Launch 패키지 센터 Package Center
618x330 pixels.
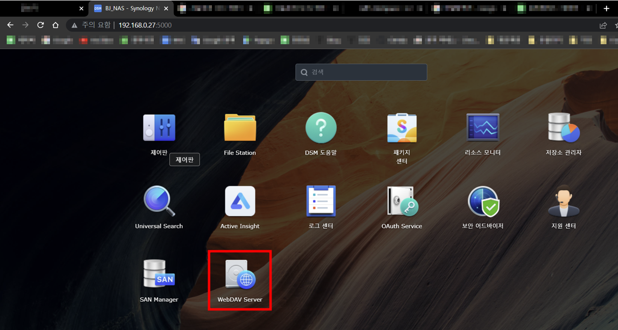pos(402,128)
